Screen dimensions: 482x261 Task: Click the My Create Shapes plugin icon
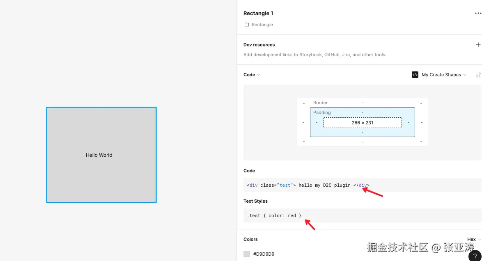415,75
